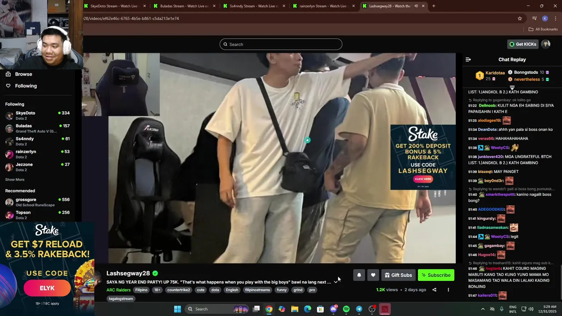
Task: Open Task View on taskbar
Action: click(256, 309)
